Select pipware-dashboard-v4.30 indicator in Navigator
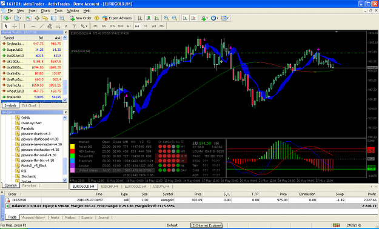The image size is (379, 229). pyautogui.click(x=40, y=139)
